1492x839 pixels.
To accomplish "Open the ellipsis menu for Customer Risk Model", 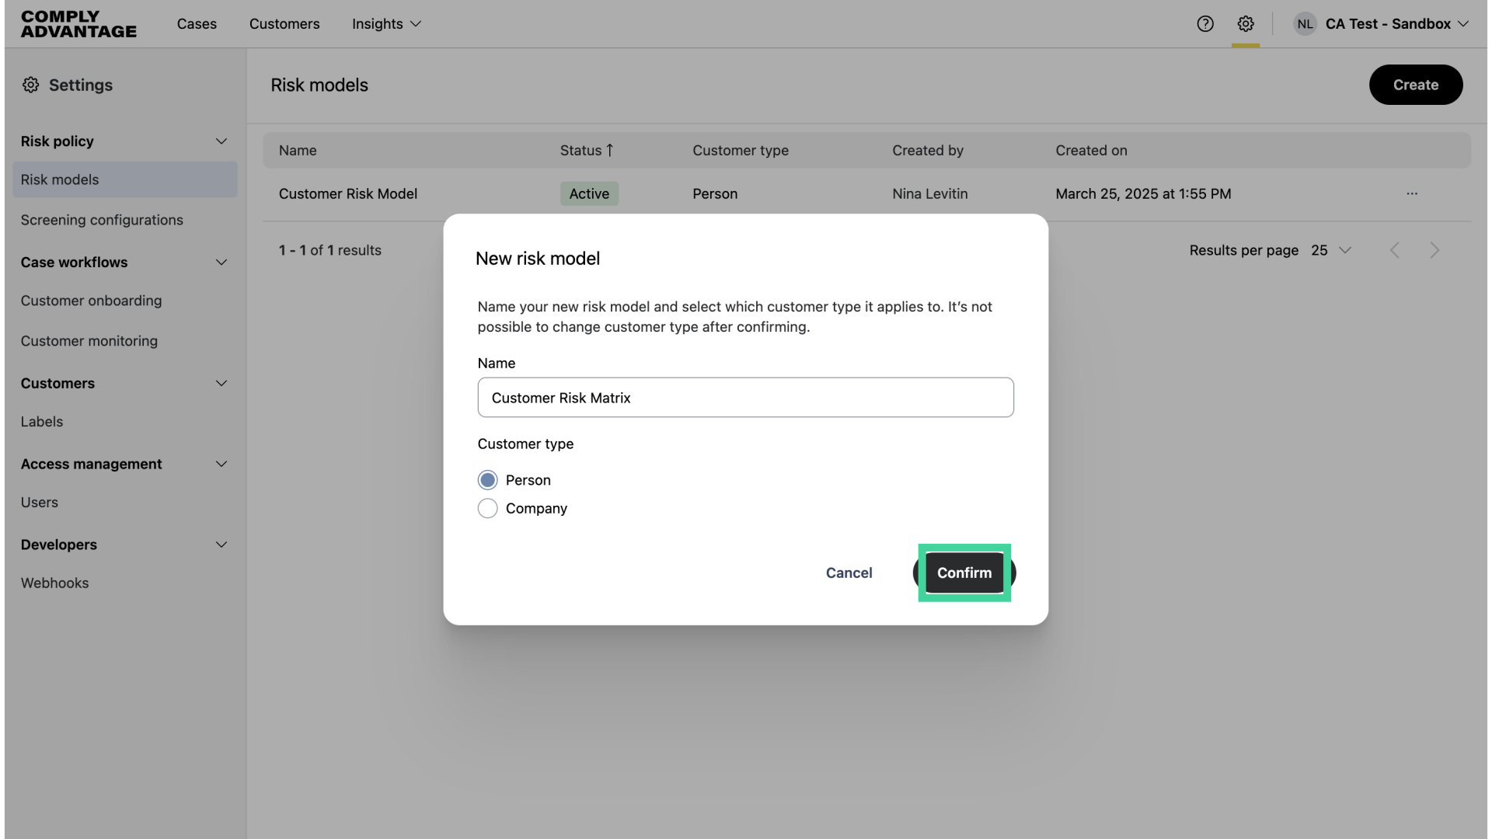I will point(1412,193).
